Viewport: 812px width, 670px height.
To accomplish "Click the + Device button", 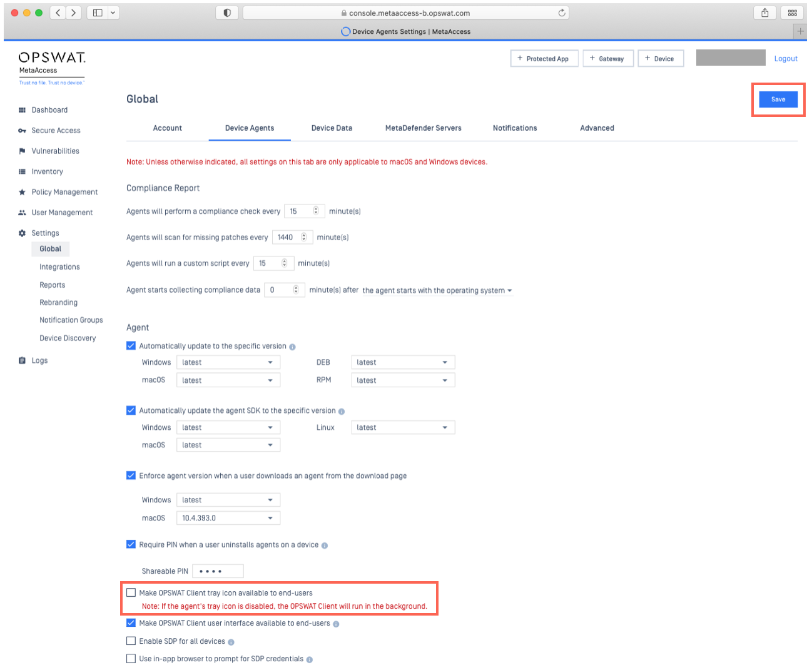I will tap(661, 58).
